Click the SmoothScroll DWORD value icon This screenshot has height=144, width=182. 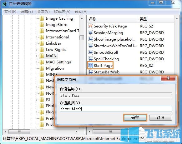coord(90,52)
